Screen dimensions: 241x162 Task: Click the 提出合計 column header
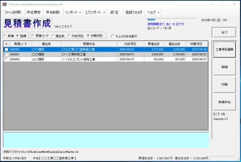click(x=175, y=44)
